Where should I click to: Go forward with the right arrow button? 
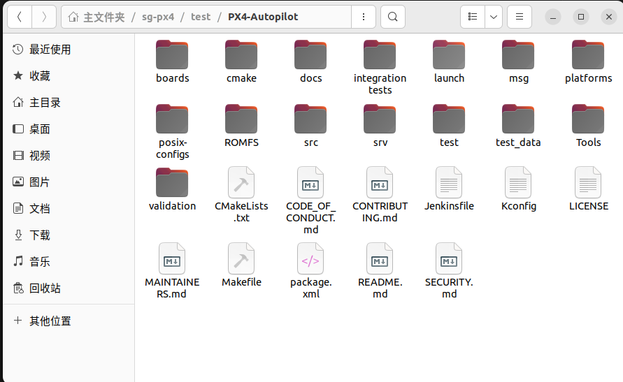tap(44, 17)
